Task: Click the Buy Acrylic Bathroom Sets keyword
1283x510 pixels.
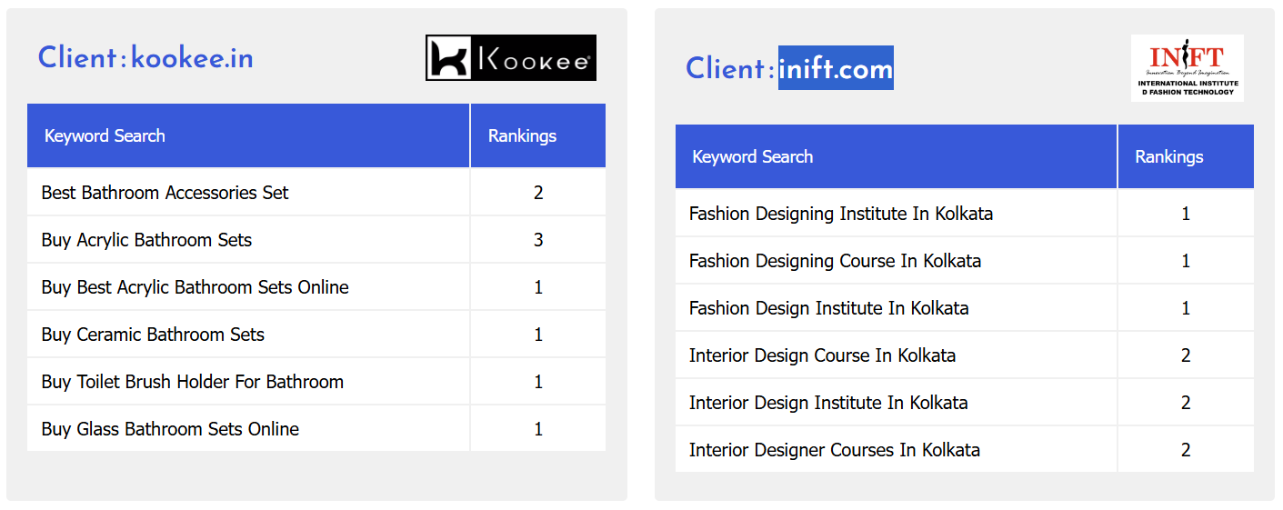Action: point(146,240)
